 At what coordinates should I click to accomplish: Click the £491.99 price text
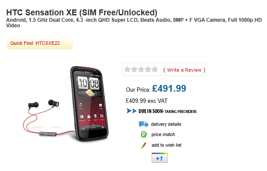point(169,88)
